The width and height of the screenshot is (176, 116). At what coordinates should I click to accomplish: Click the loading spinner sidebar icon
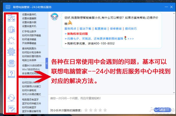pos(11,40)
